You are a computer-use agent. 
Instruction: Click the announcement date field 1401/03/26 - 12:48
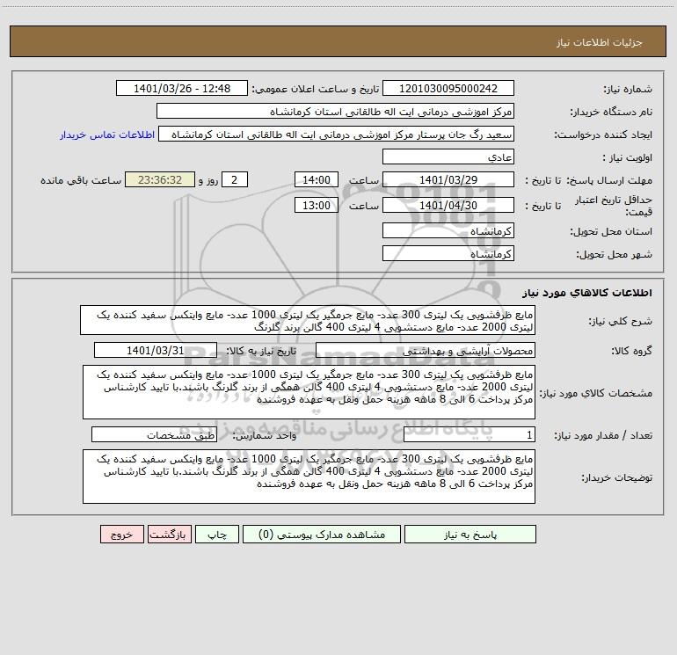pos(182,89)
